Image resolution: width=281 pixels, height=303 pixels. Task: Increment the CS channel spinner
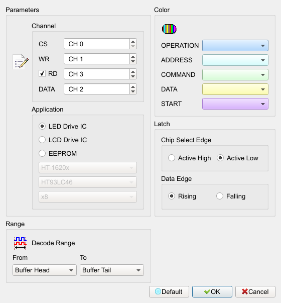133,42
